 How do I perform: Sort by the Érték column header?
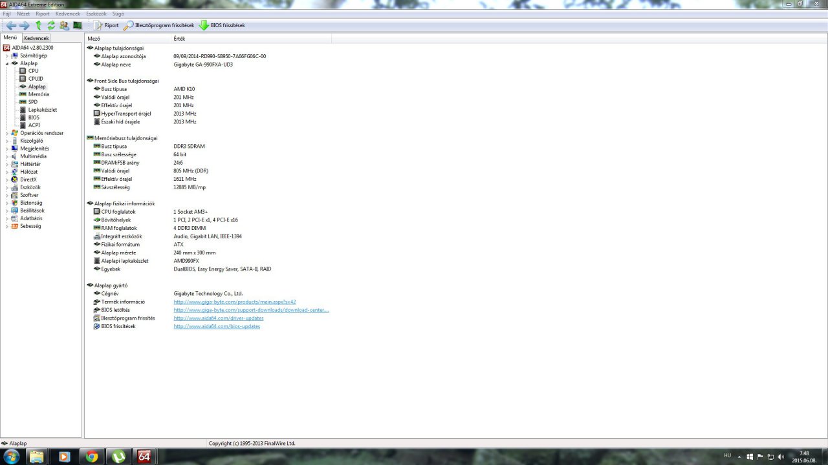coord(252,39)
